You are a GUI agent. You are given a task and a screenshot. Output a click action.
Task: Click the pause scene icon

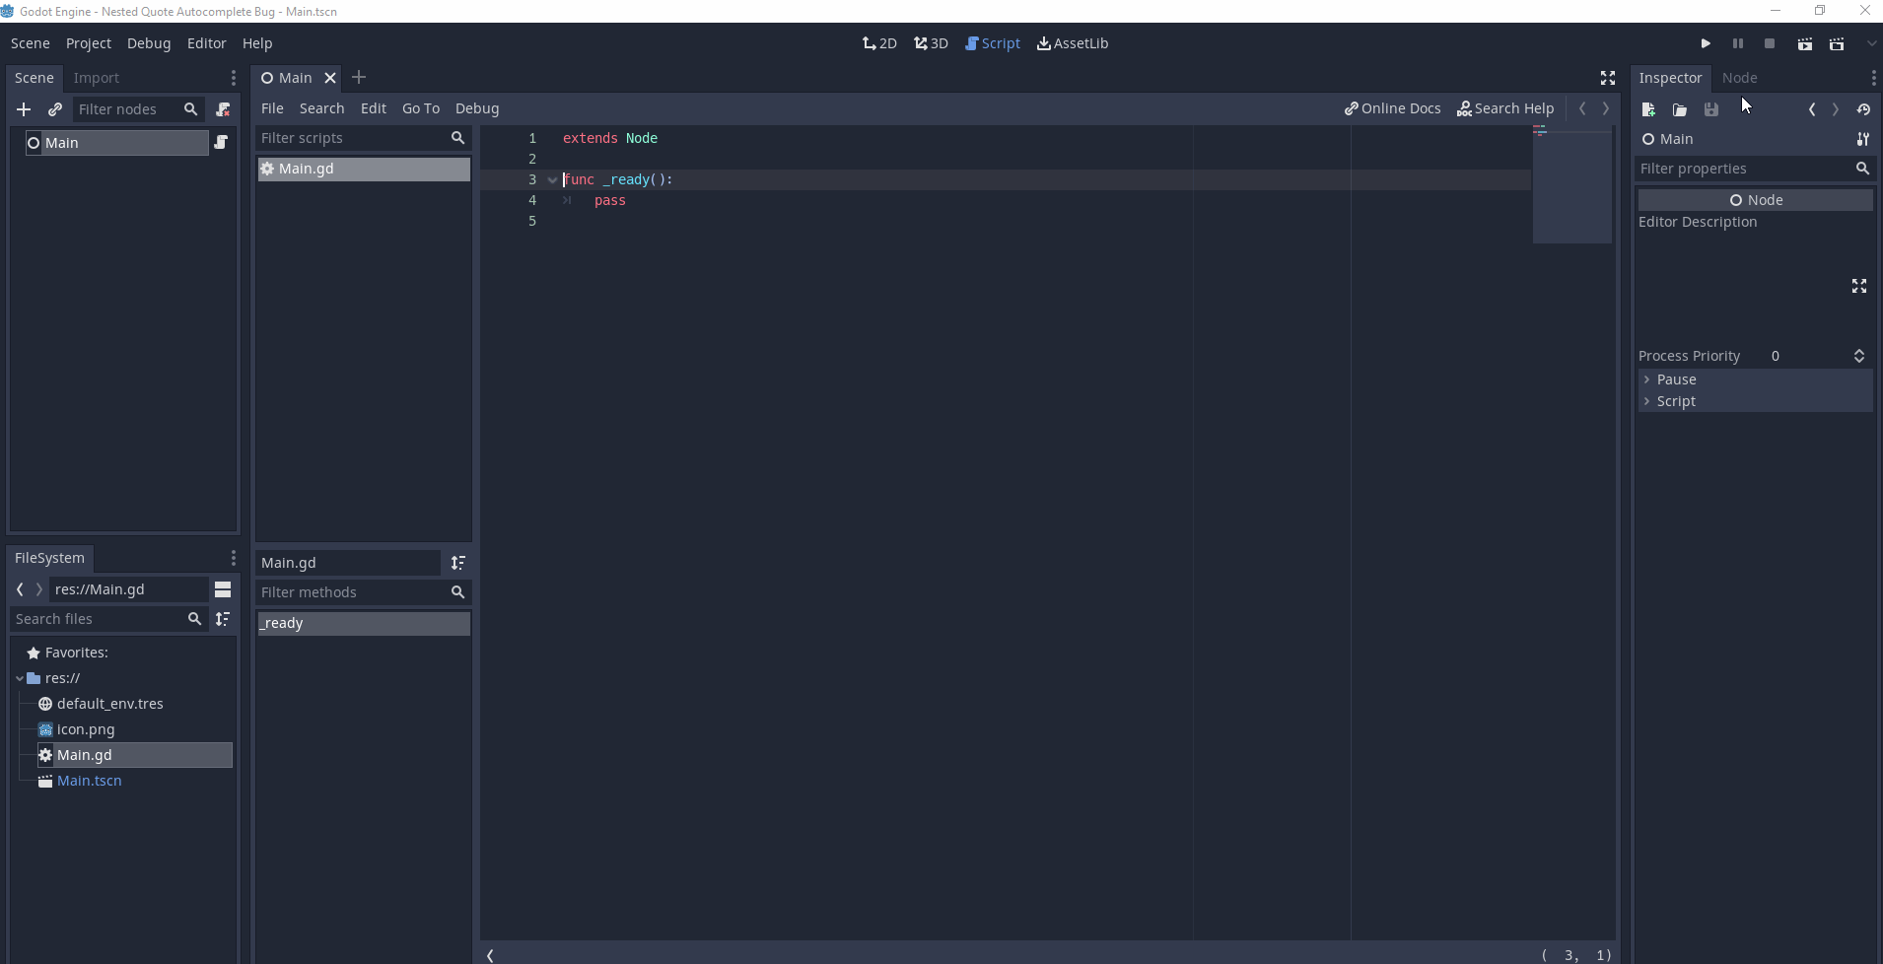[1738, 43]
